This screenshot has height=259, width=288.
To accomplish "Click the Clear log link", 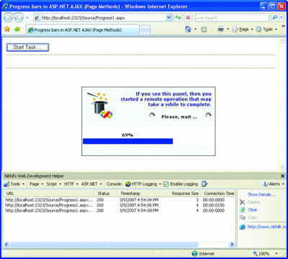I will pyautogui.click(x=248, y=210).
